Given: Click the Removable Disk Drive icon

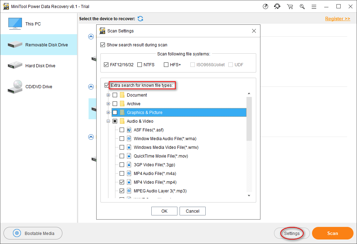Looking at the screenshot, I should pos(15,45).
